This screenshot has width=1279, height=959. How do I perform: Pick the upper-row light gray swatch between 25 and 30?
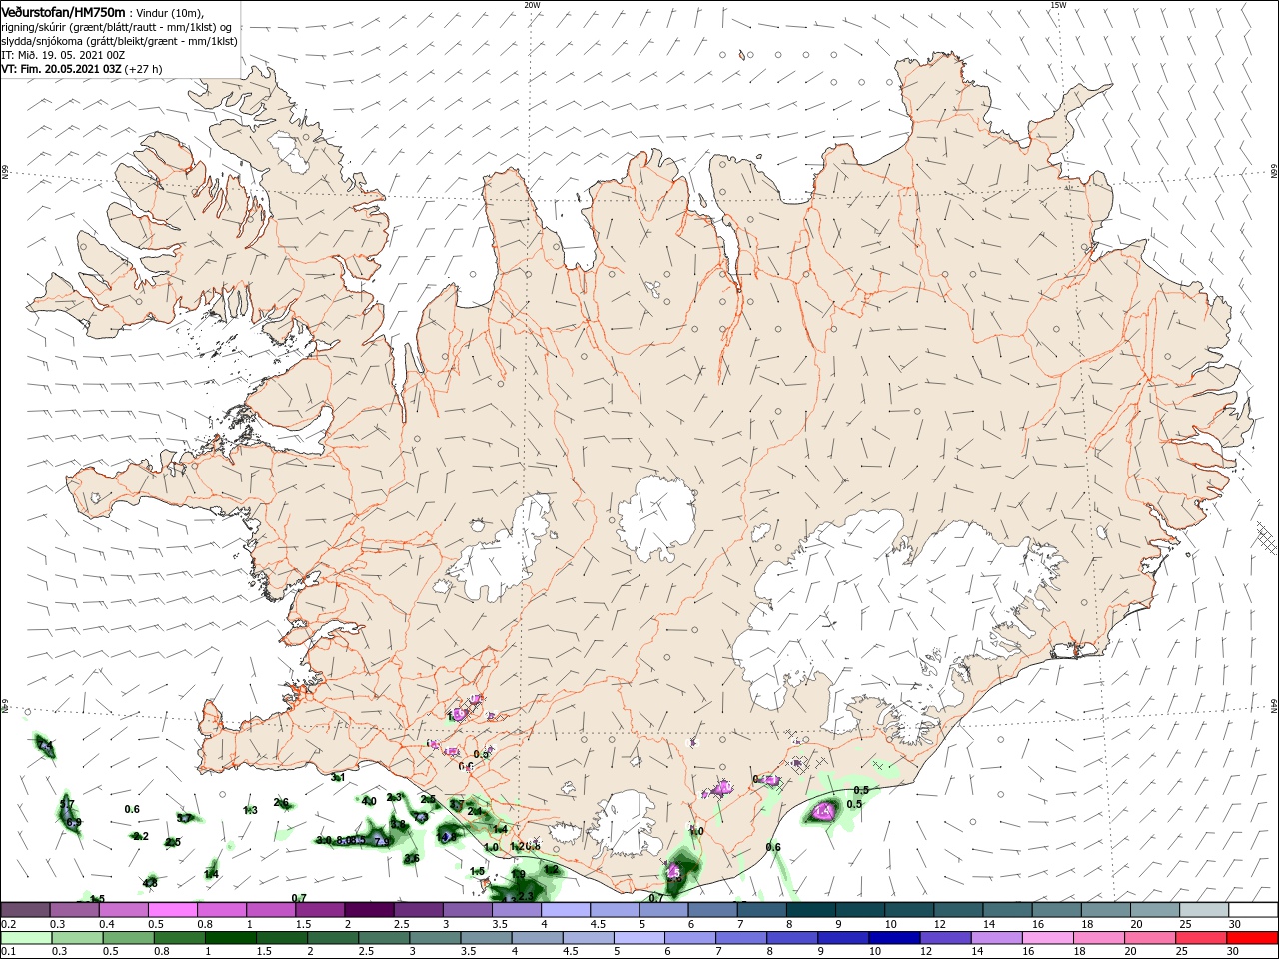coord(1205,909)
